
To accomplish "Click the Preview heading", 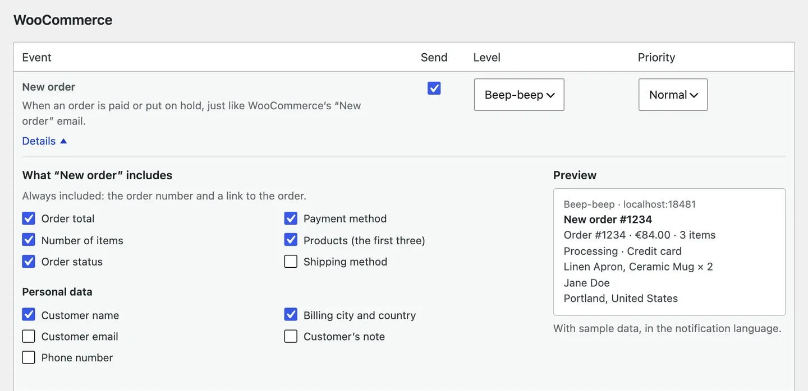I will pyautogui.click(x=575, y=175).
